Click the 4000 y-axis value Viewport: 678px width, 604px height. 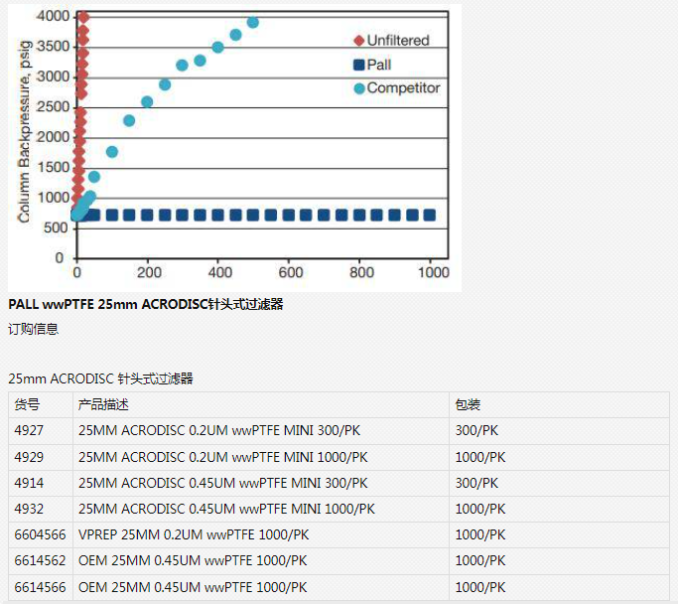(x=53, y=17)
